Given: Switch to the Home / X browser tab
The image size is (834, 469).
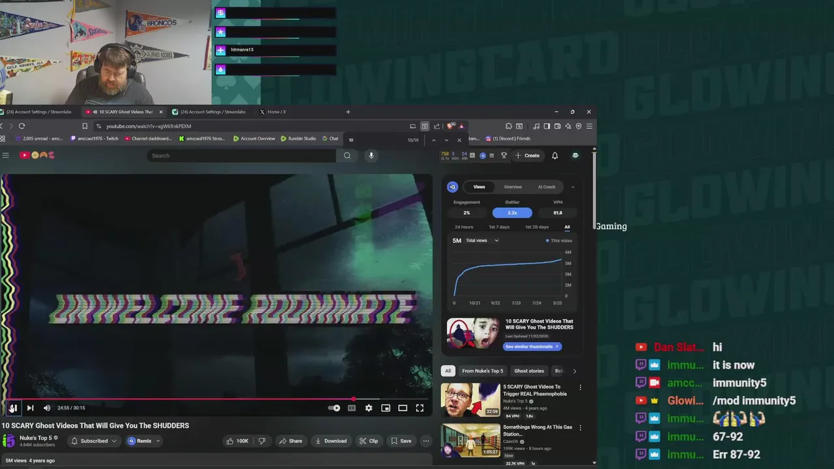Looking at the screenshot, I should [x=276, y=112].
